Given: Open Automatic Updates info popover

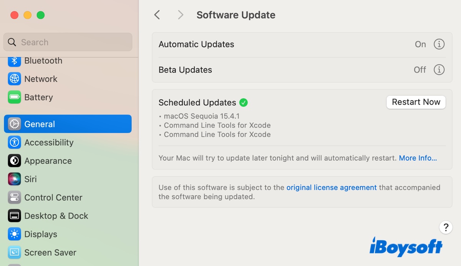Looking at the screenshot, I should tap(439, 44).
